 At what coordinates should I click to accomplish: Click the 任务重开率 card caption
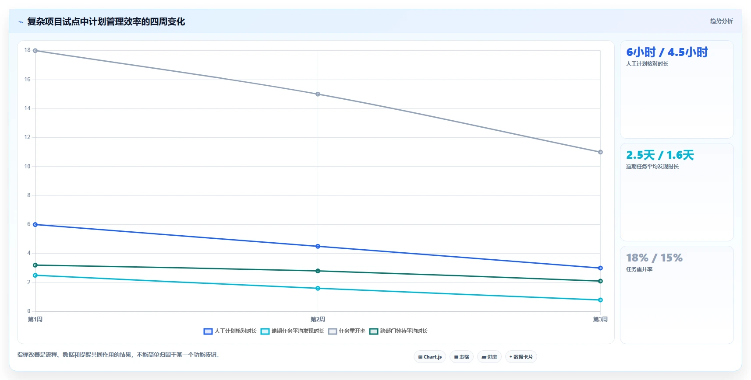639,269
